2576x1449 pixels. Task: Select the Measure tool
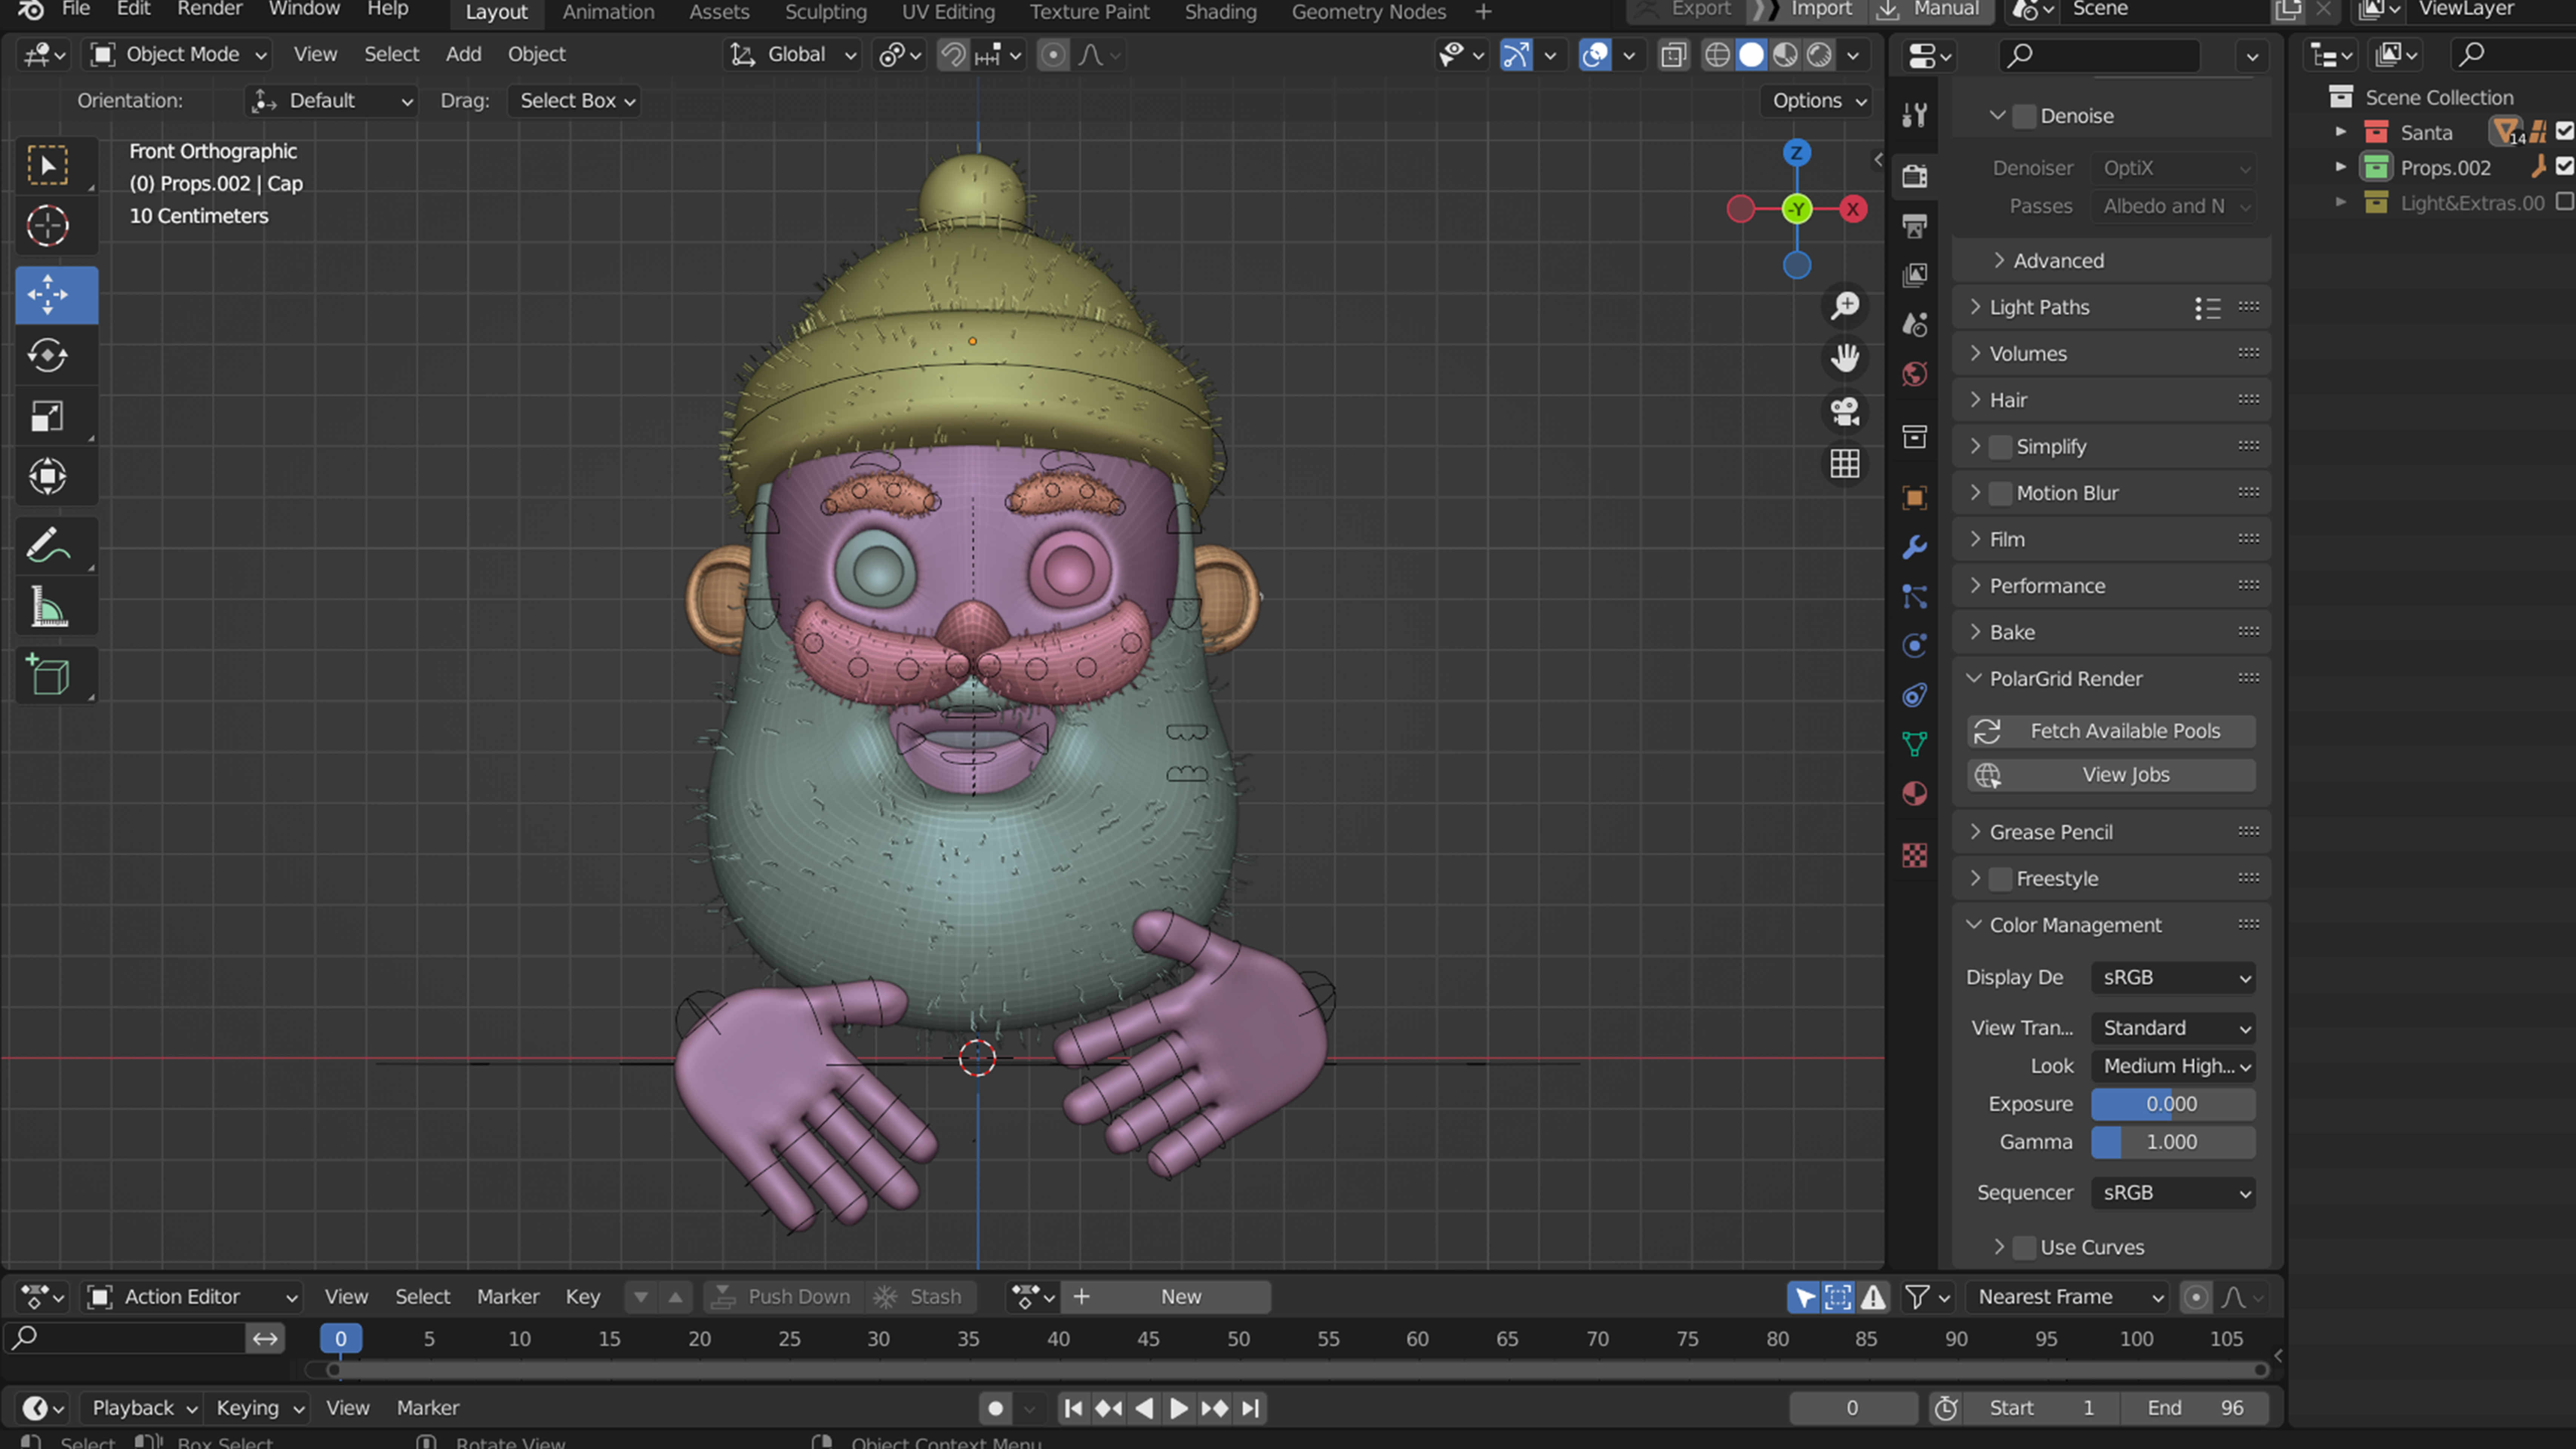click(x=48, y=606)
